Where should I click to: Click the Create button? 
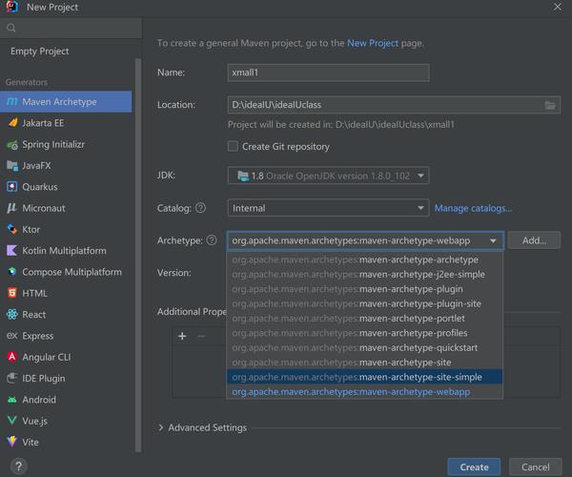click(x=474, y=467)
